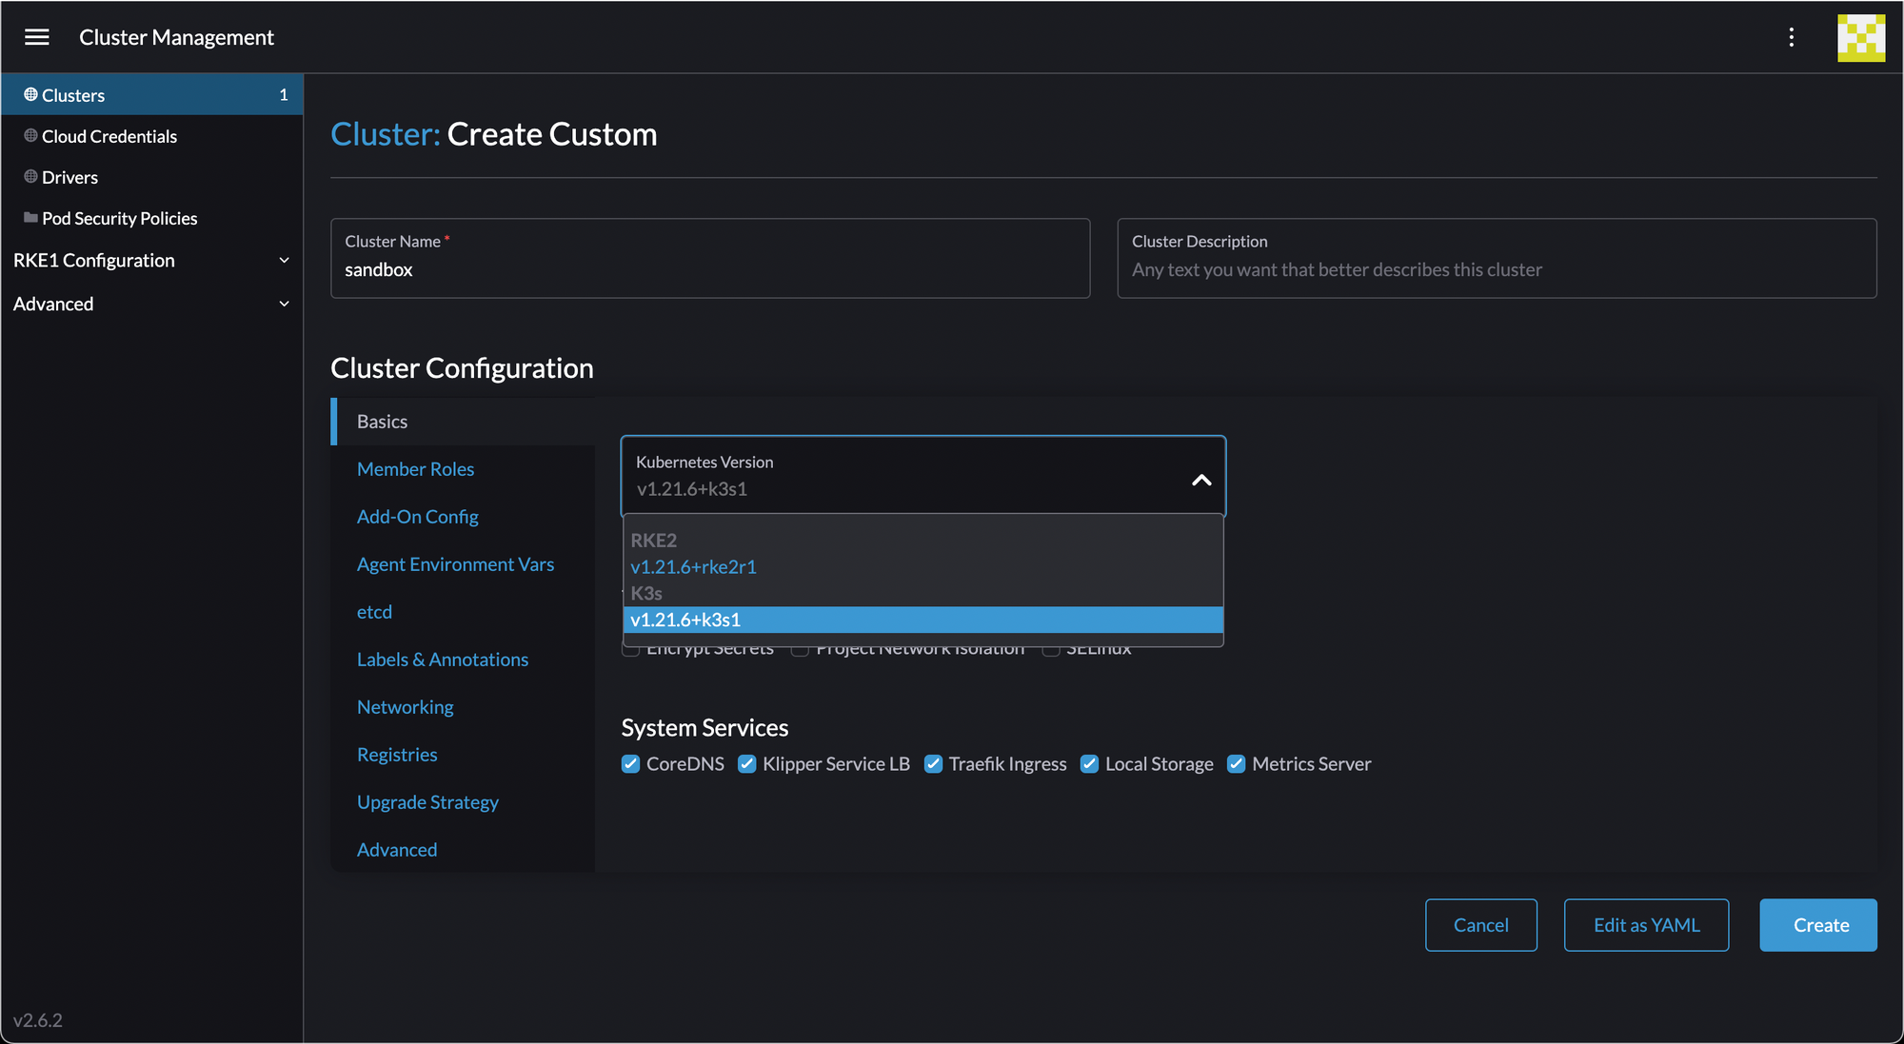The height and width of the screenshot is (1044, 1904).
Task: Switch to the Member Roles tab
Action: coord(415,469)
